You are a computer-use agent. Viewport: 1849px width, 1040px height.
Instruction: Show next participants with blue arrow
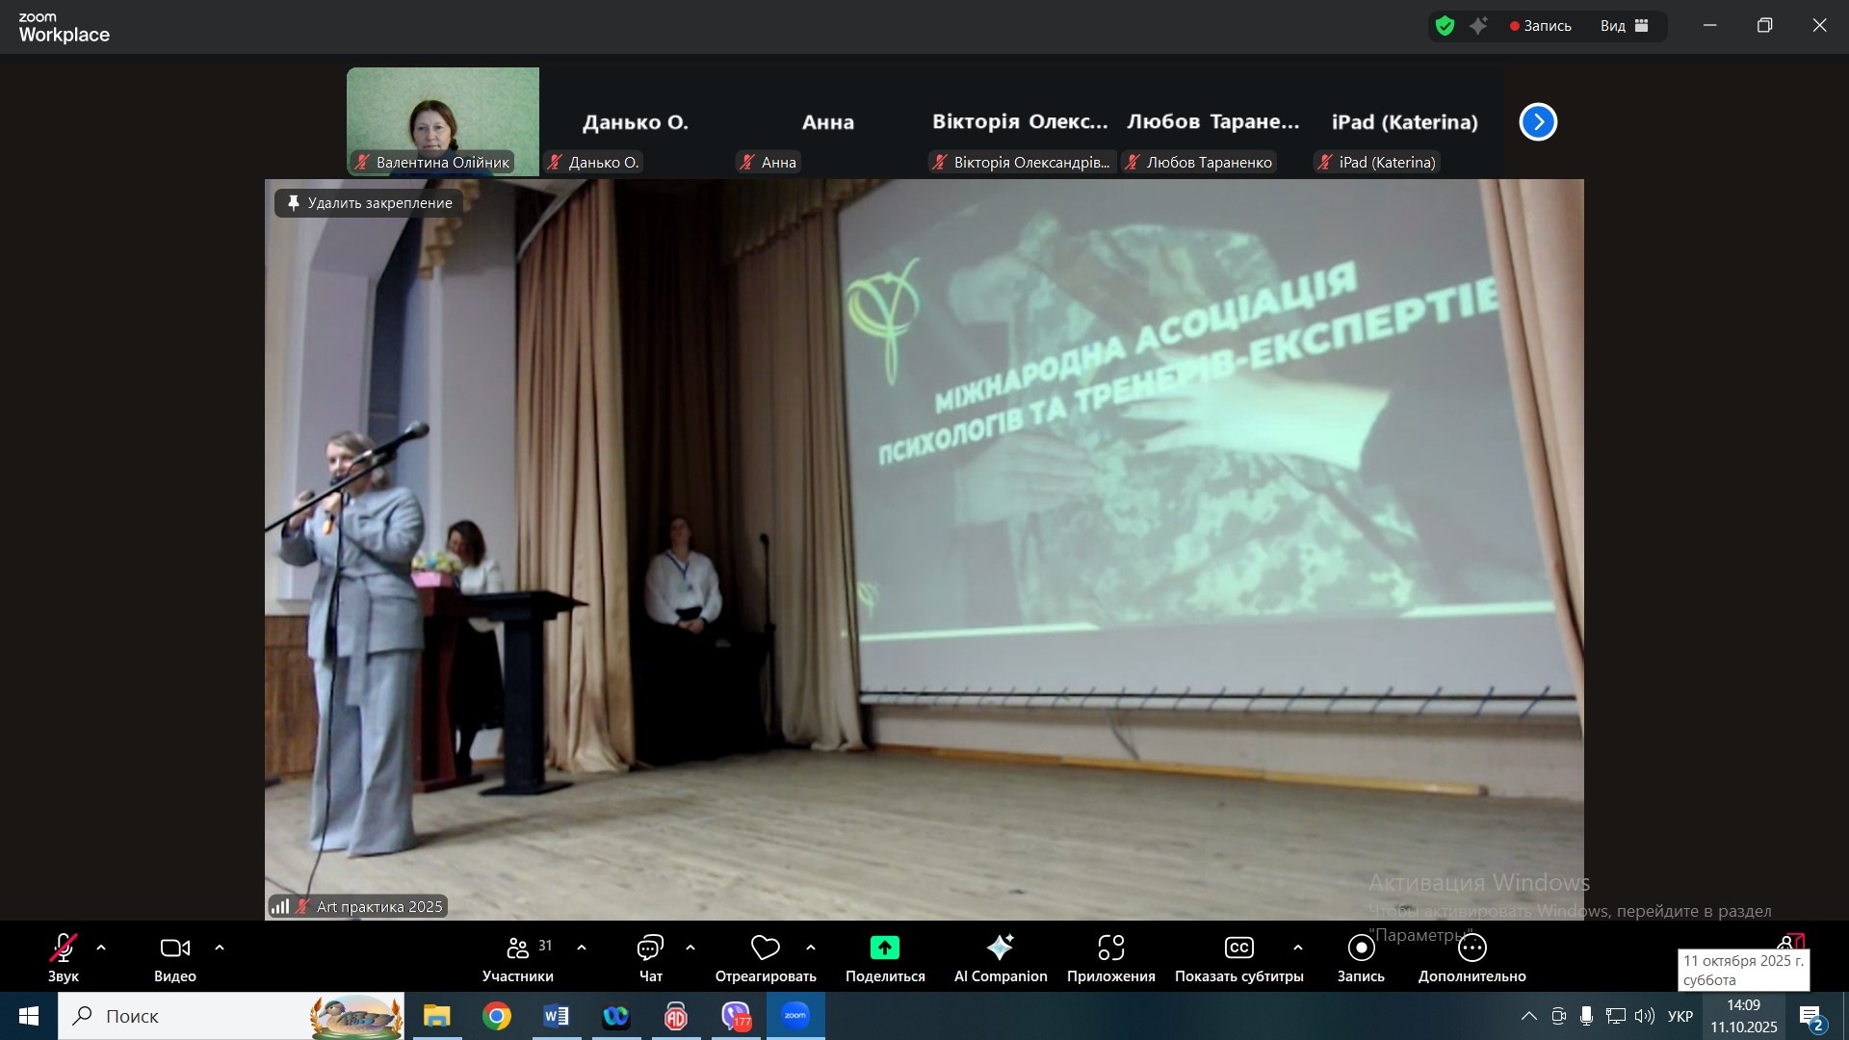1538,122
